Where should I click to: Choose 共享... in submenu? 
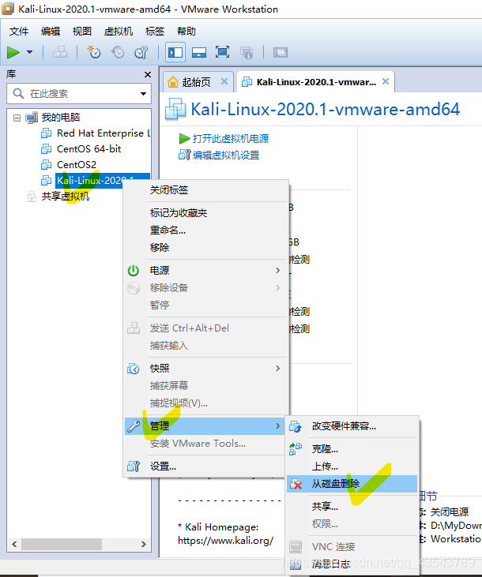[325, 506]
